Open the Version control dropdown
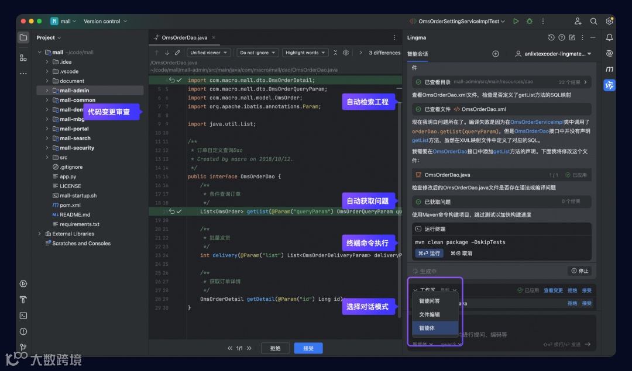The height and width of the screenshot is (371, 632). [105, 22]
